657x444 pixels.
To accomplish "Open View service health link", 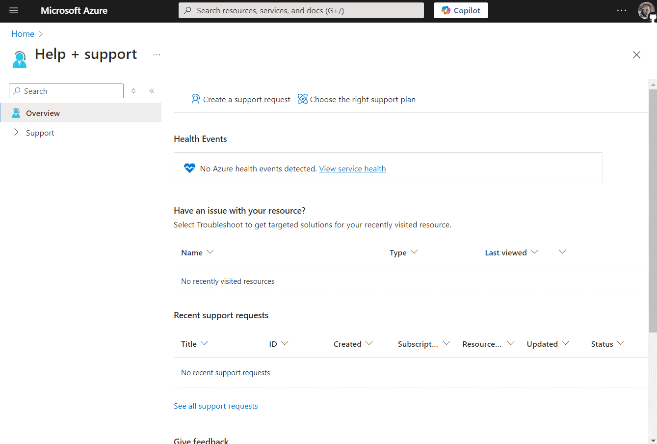I will 352,168.
